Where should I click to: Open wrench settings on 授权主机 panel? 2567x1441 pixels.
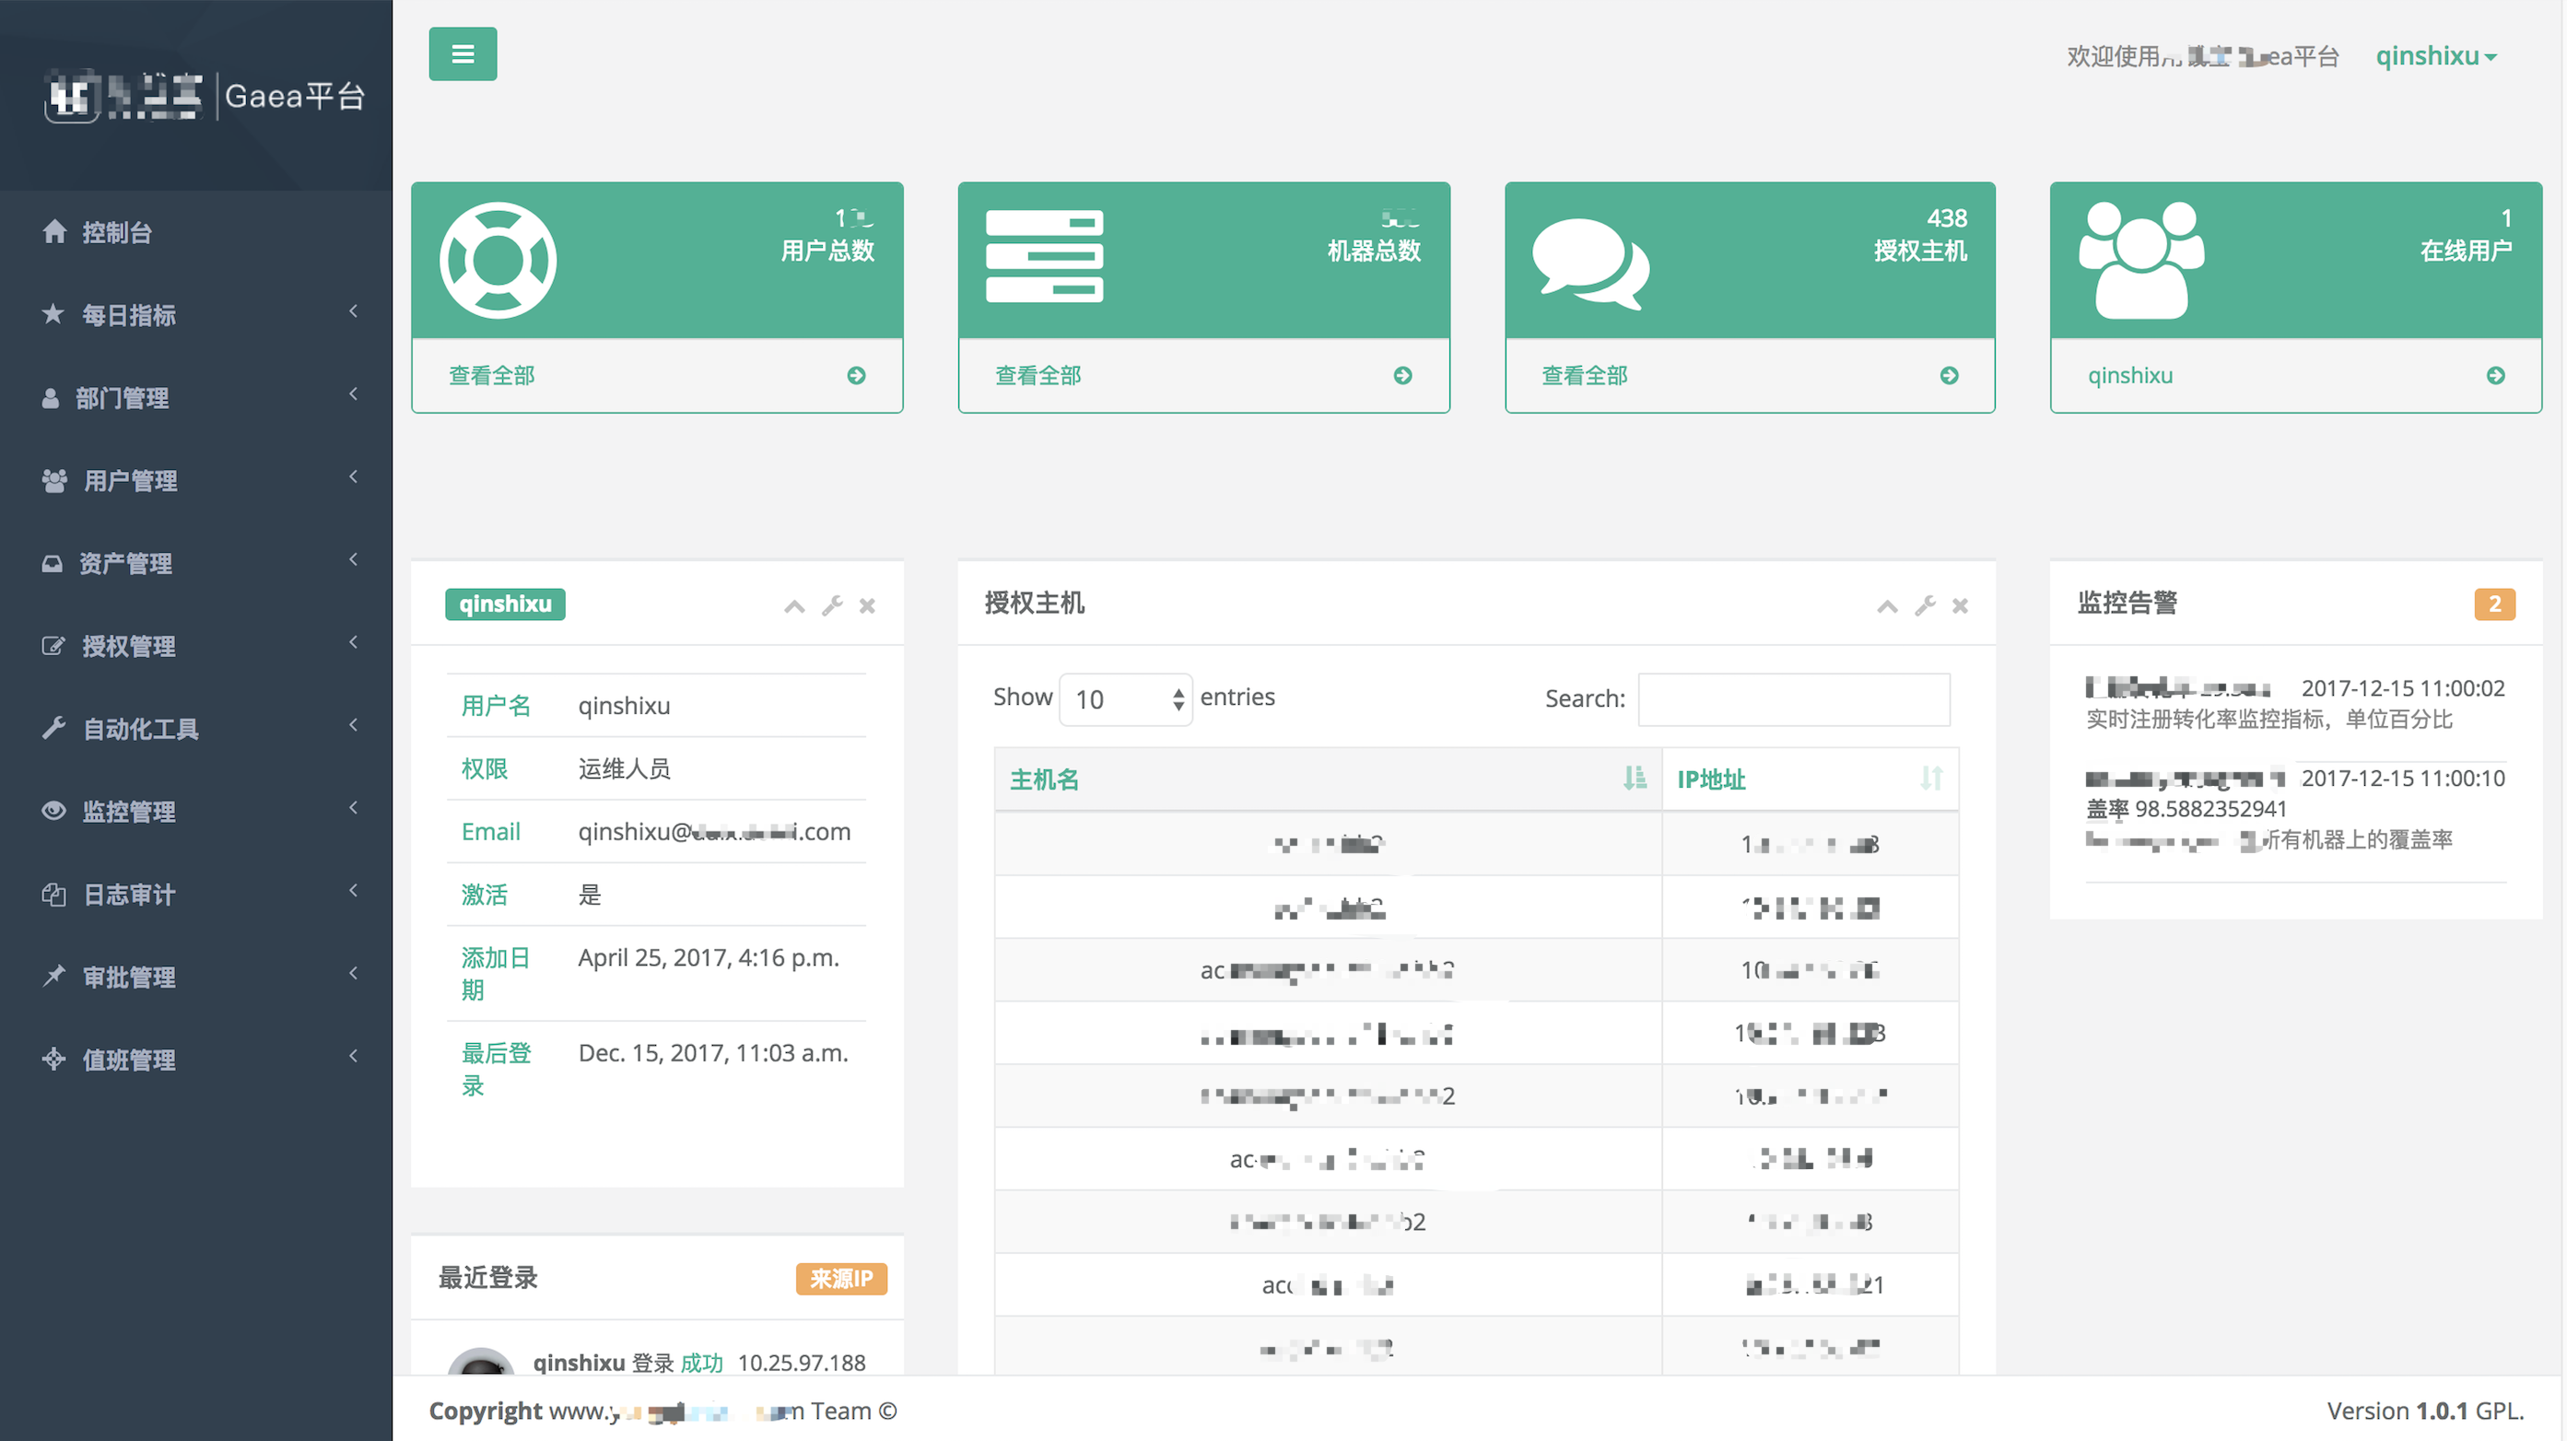[x=1926, y=606]
